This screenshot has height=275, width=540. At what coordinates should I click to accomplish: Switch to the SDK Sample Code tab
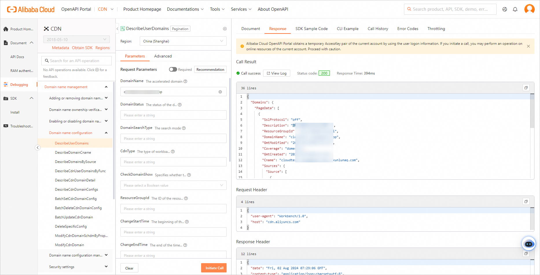pyautogui.click(x=311, y=29)
